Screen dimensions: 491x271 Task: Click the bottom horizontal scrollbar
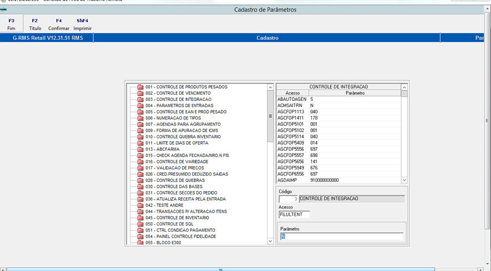221,269
